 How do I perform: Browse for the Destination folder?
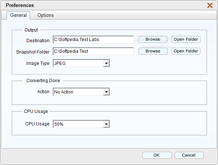[153, 39]
